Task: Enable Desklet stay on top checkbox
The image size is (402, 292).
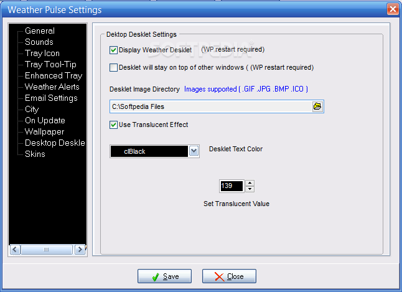Action: tap(113, 67)
